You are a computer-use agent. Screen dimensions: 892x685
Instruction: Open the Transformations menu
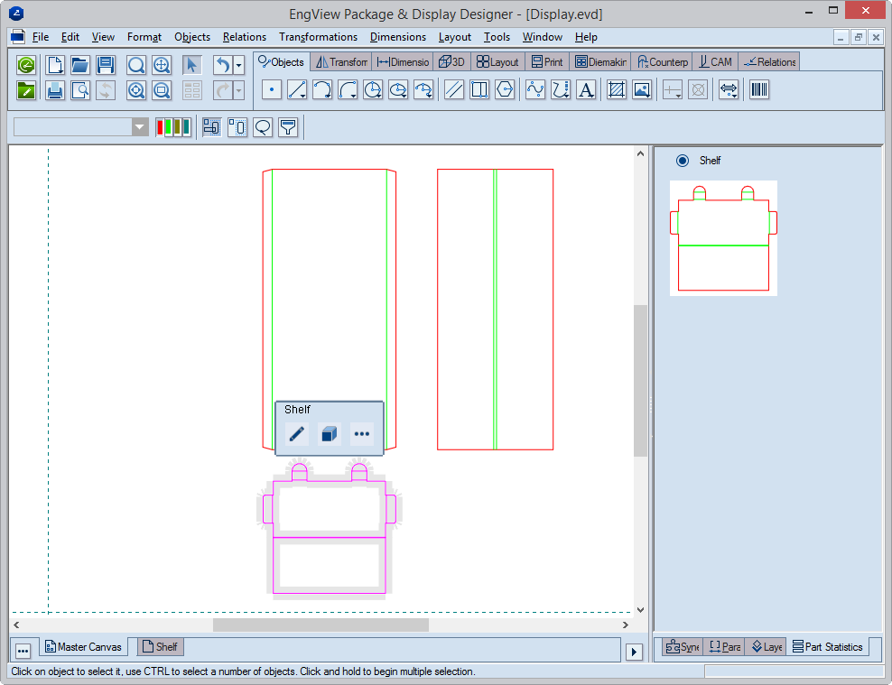tap(318, 37)
